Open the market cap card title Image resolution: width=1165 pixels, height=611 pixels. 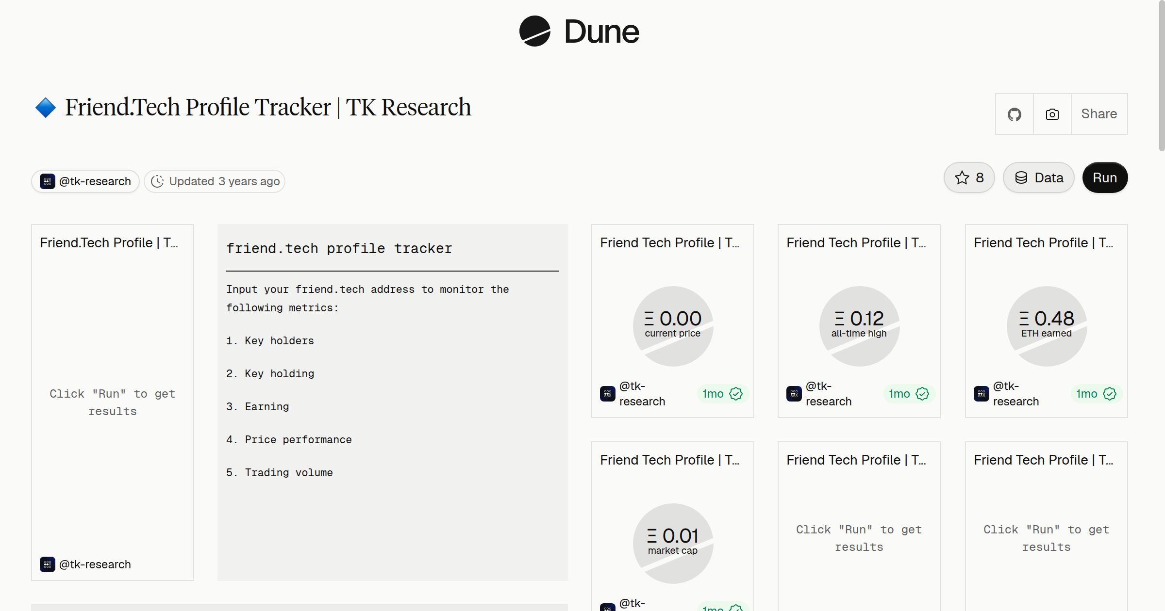click(x=670, y=460)
